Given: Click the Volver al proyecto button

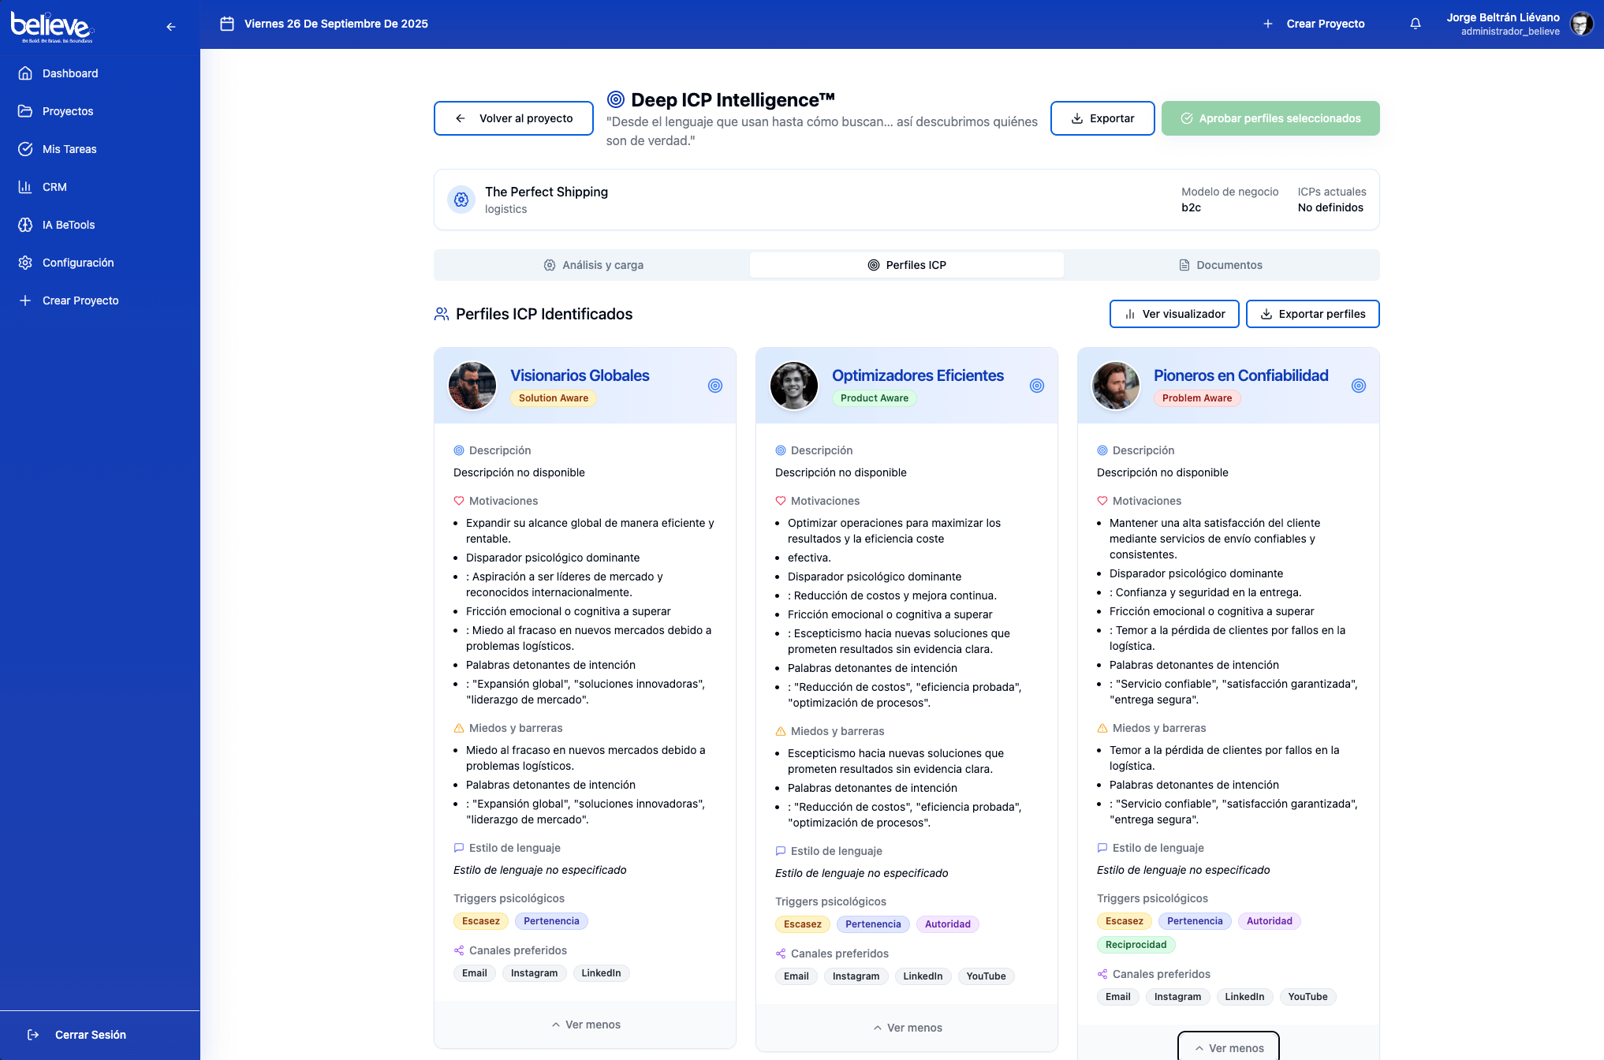Looking at the screenshot, I should point(513,118).
